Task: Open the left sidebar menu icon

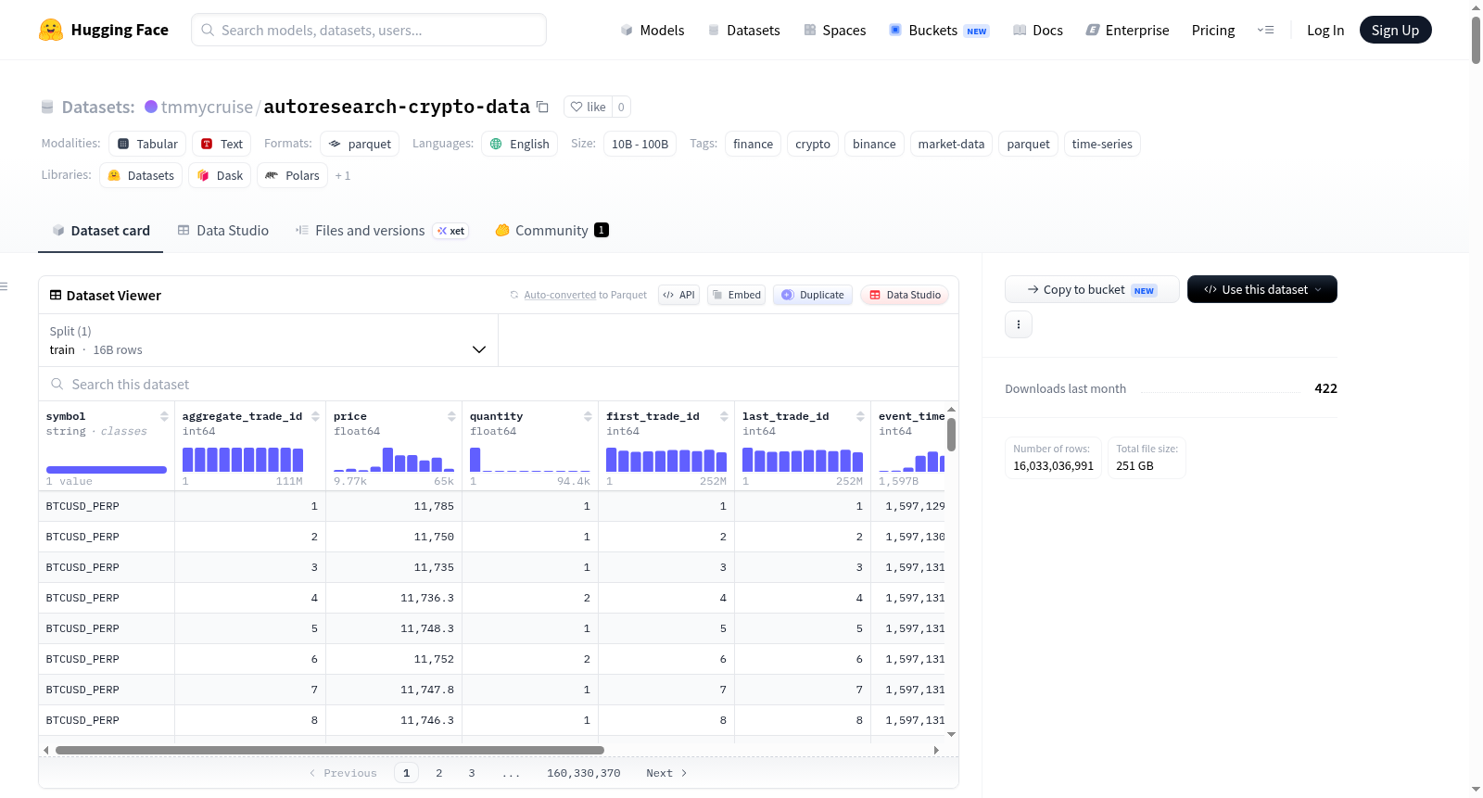Action: pos(4,286)
